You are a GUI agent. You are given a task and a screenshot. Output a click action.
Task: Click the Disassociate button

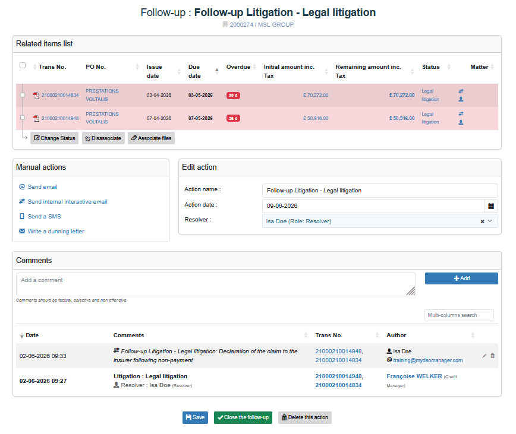coord(103,138)
